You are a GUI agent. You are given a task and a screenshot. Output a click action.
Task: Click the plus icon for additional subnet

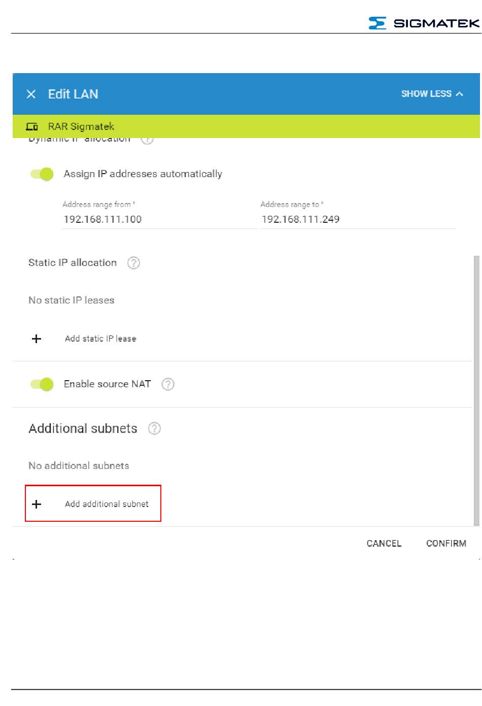click(x=37, y=504)
